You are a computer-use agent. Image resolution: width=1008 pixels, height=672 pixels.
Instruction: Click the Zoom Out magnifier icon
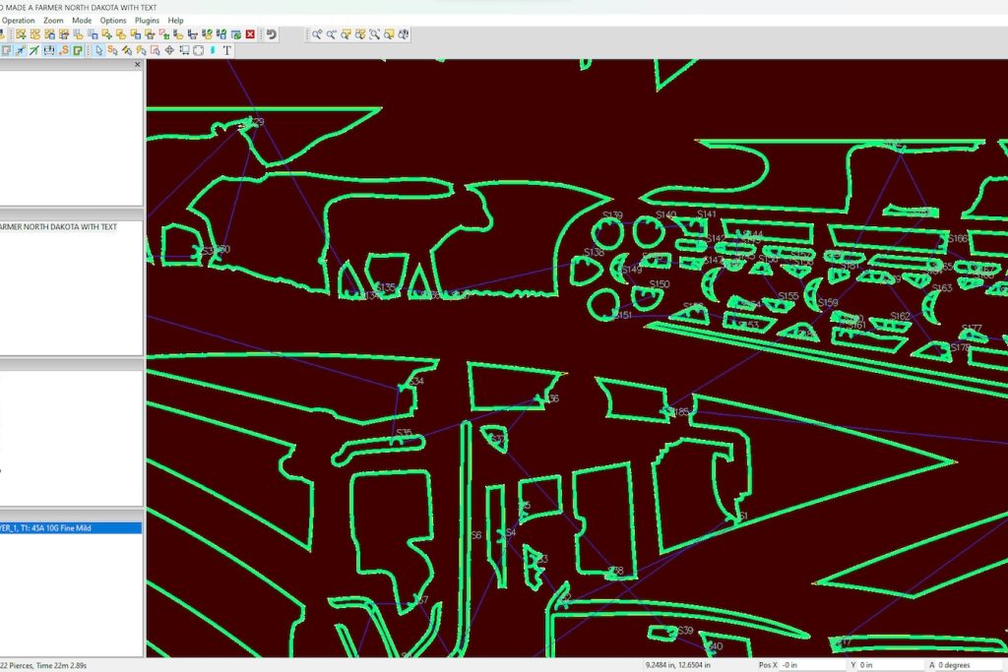332,34
